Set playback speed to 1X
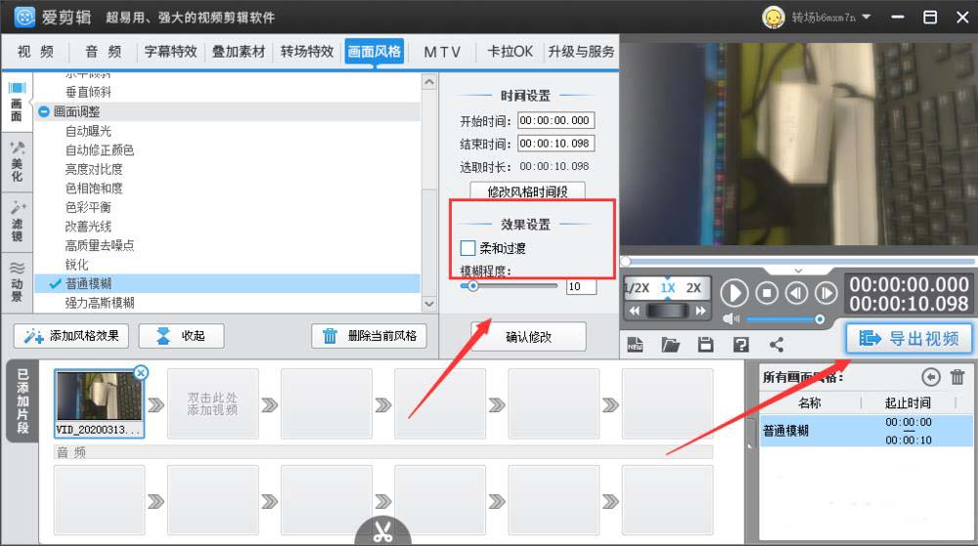Image resolution: width=978 pixels, height=546 pixels. click(x=667, y=288)
